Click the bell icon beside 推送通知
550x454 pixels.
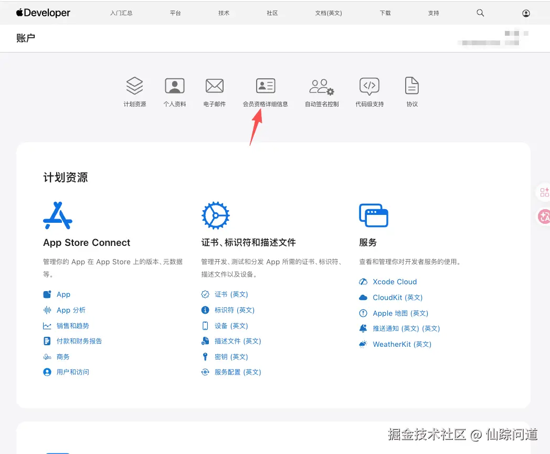pos(363,328)
